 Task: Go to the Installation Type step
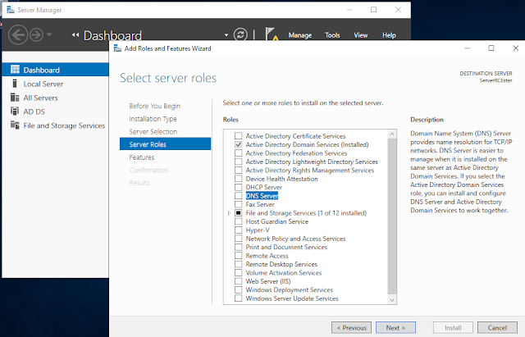click(x=153, y=119)
